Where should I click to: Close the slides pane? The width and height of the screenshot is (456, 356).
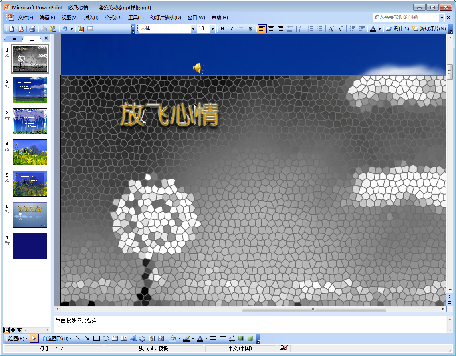pyautogui.click(x=46, y=38)
